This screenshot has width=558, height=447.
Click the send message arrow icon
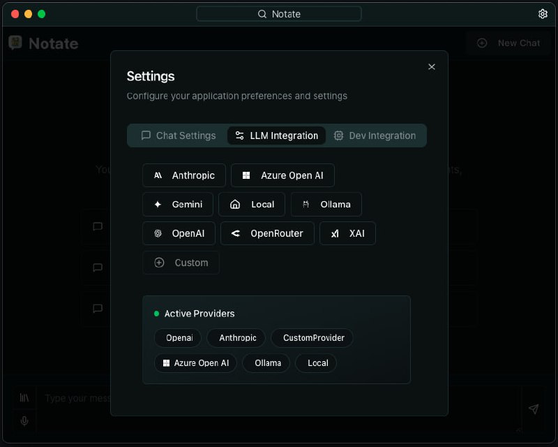pyautogui.click(x=534, y=409)
